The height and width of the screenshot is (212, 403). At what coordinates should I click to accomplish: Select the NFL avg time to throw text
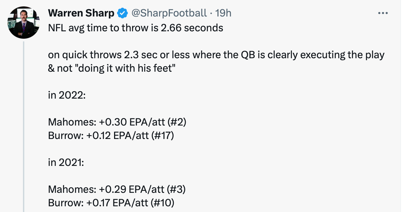[x=136, y=28]
